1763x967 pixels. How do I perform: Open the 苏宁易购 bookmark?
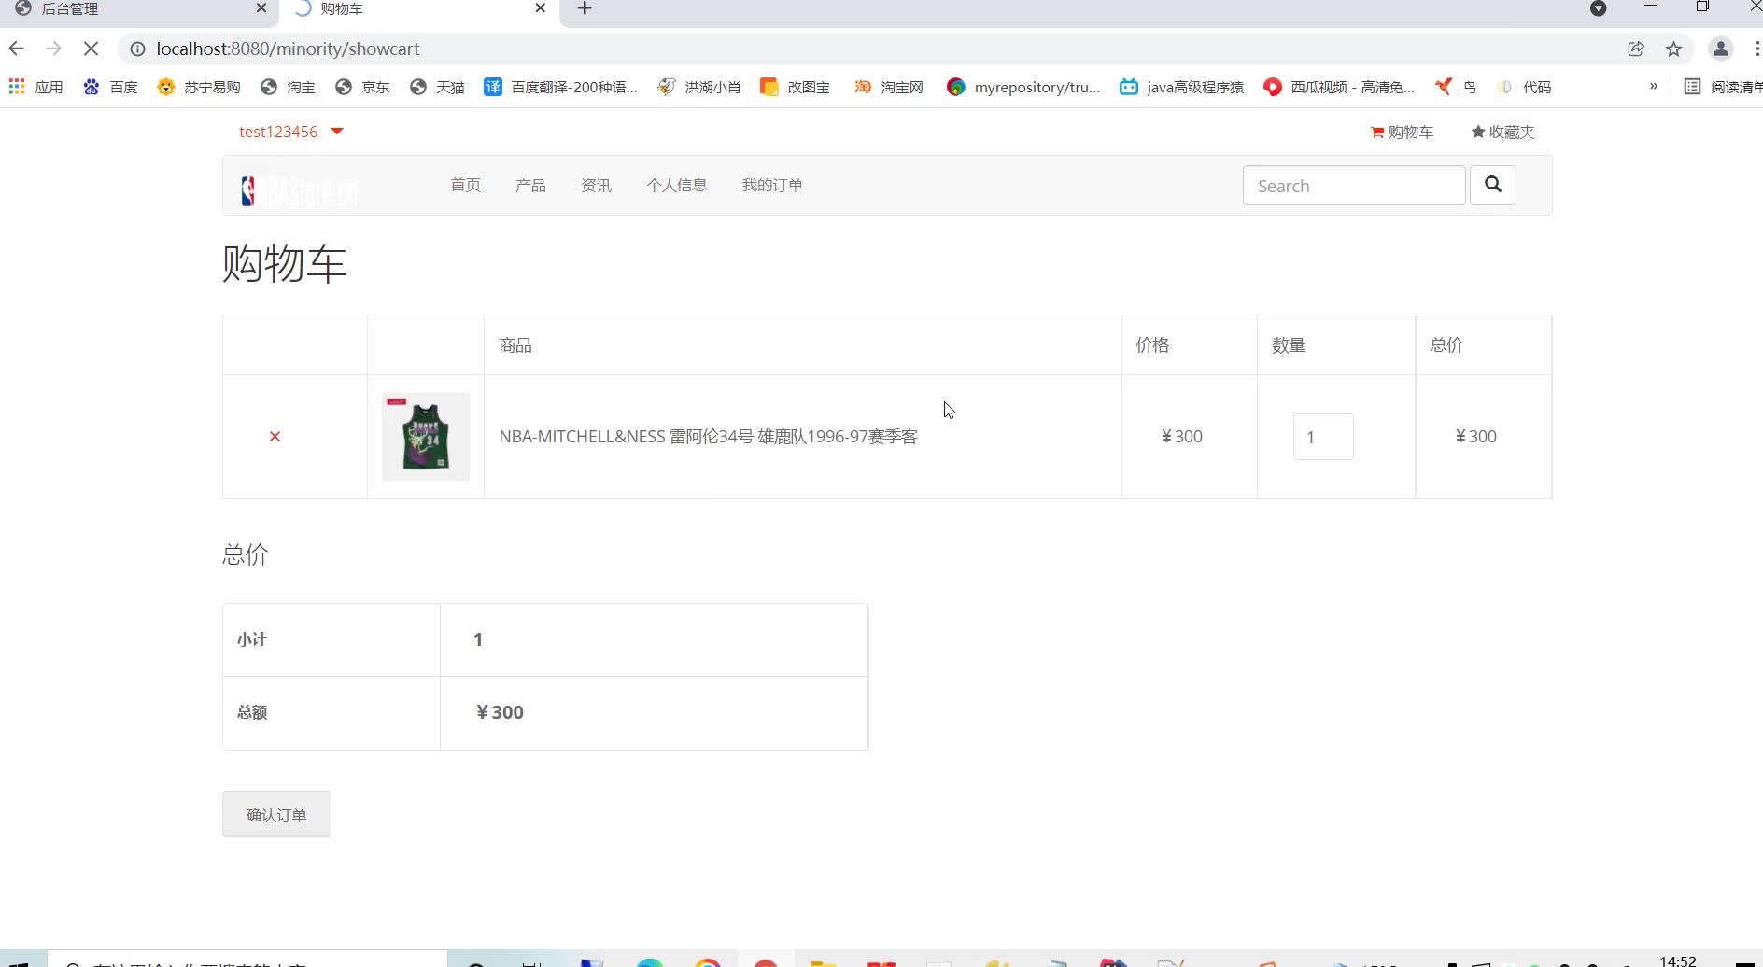pos(199,87)
